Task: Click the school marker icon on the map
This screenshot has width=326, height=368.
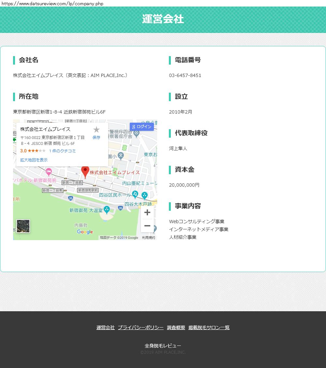Action: (x=121, y=156)
